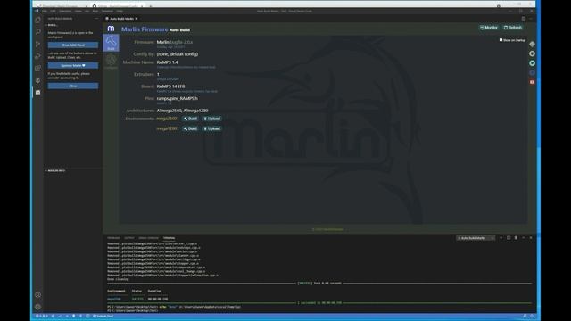Add a new terminal with plus icon
This screenshot has width=571, height=321.
click(501, 238)
